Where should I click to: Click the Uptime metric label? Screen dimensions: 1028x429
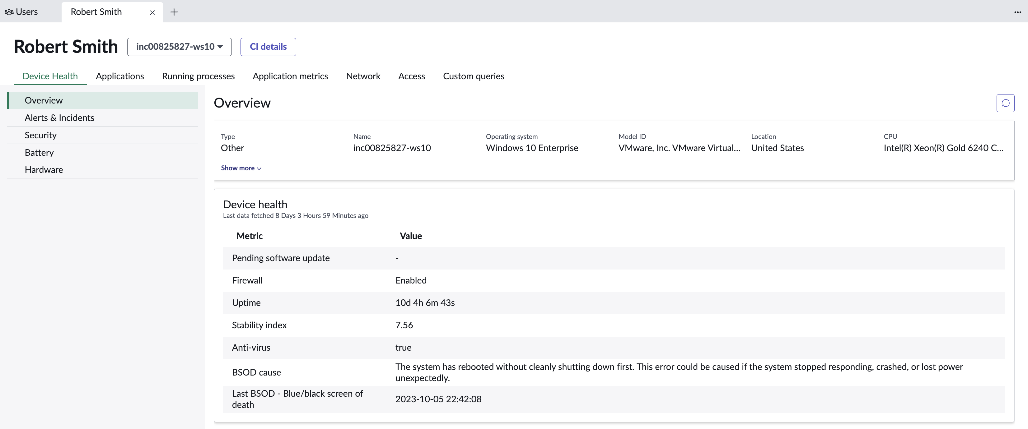tap(246, 302)
